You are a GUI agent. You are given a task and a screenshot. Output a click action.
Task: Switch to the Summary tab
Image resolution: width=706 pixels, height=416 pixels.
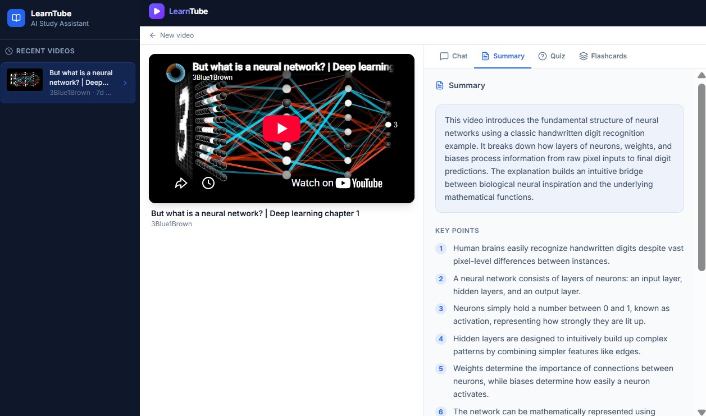pyautogui.click(x=503, y=56)
